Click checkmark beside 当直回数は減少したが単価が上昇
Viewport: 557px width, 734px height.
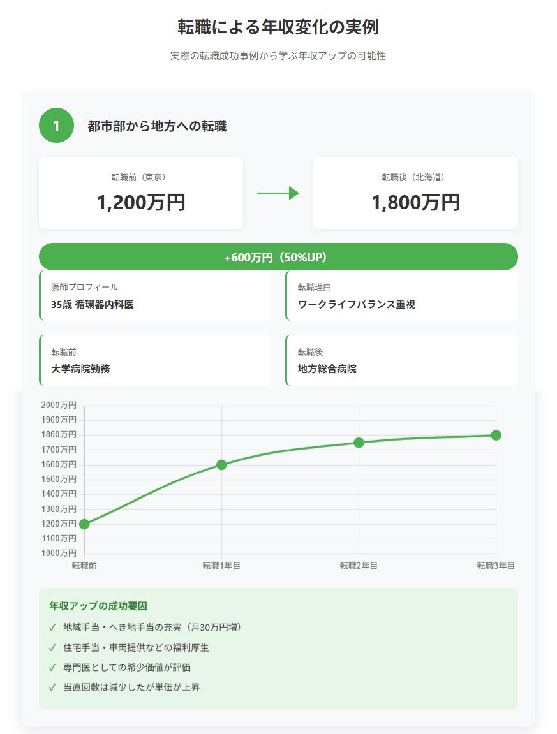[52, 687]
